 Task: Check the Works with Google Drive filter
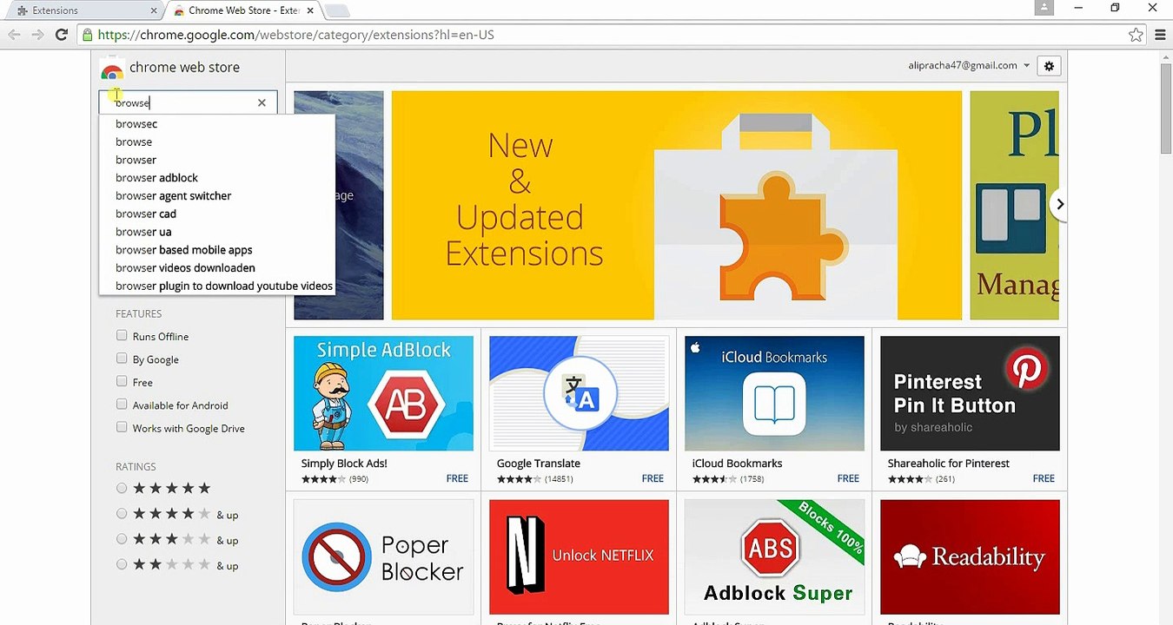(122, 428)
